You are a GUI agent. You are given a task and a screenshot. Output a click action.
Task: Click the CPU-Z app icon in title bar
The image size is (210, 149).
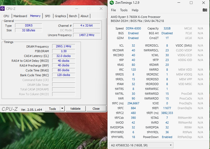tap(2, 9)
